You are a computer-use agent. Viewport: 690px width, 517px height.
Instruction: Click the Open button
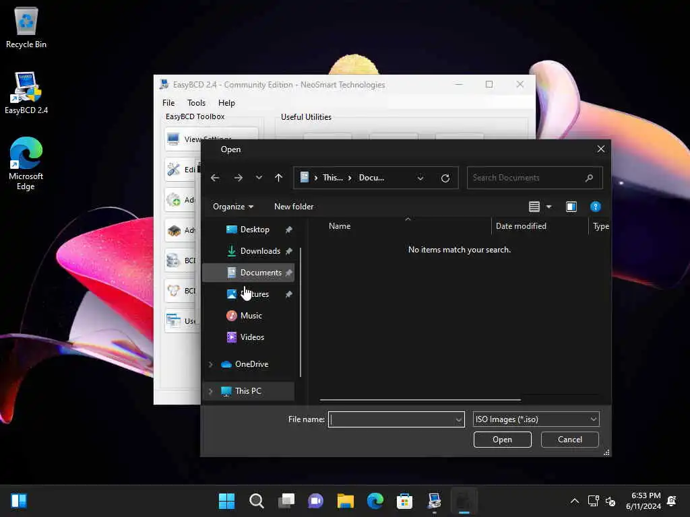point(502,440)
